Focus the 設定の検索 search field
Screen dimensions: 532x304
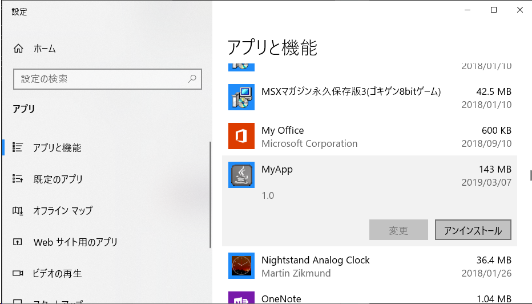(107, 79)
